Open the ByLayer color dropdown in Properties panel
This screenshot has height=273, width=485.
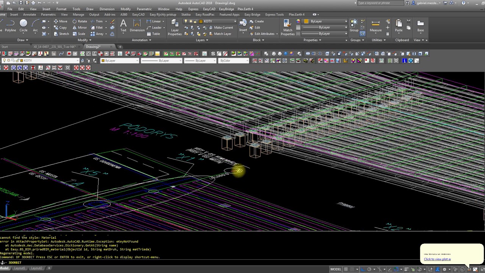tap(345, 21)
